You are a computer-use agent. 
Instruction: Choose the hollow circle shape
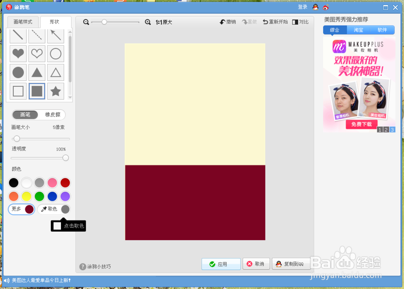(55, 54)
